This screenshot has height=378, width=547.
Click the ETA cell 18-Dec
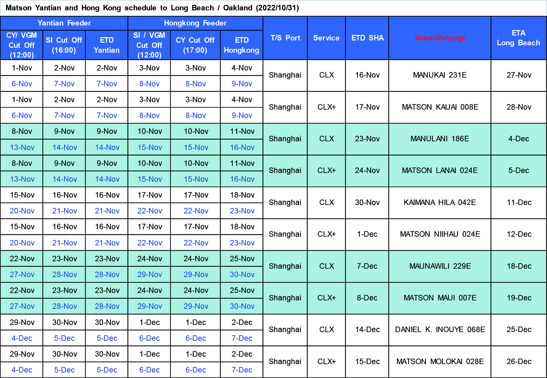tap(519, 266)
